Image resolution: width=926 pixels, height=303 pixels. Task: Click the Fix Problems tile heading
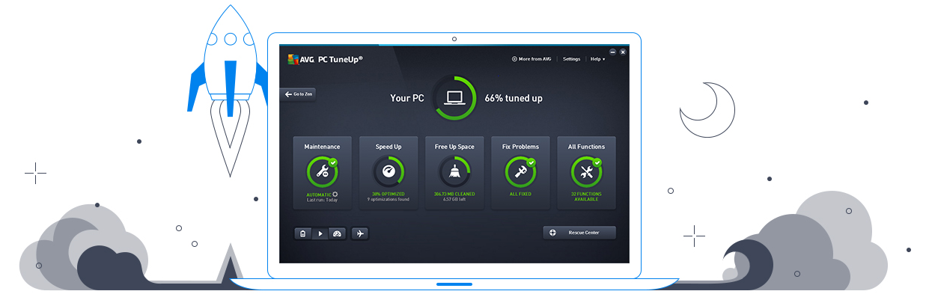point(520,147)
